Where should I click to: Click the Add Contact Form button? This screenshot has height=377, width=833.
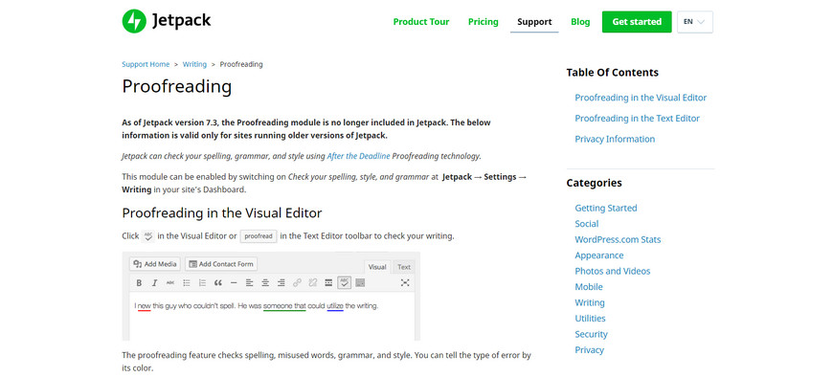point(221,264)
